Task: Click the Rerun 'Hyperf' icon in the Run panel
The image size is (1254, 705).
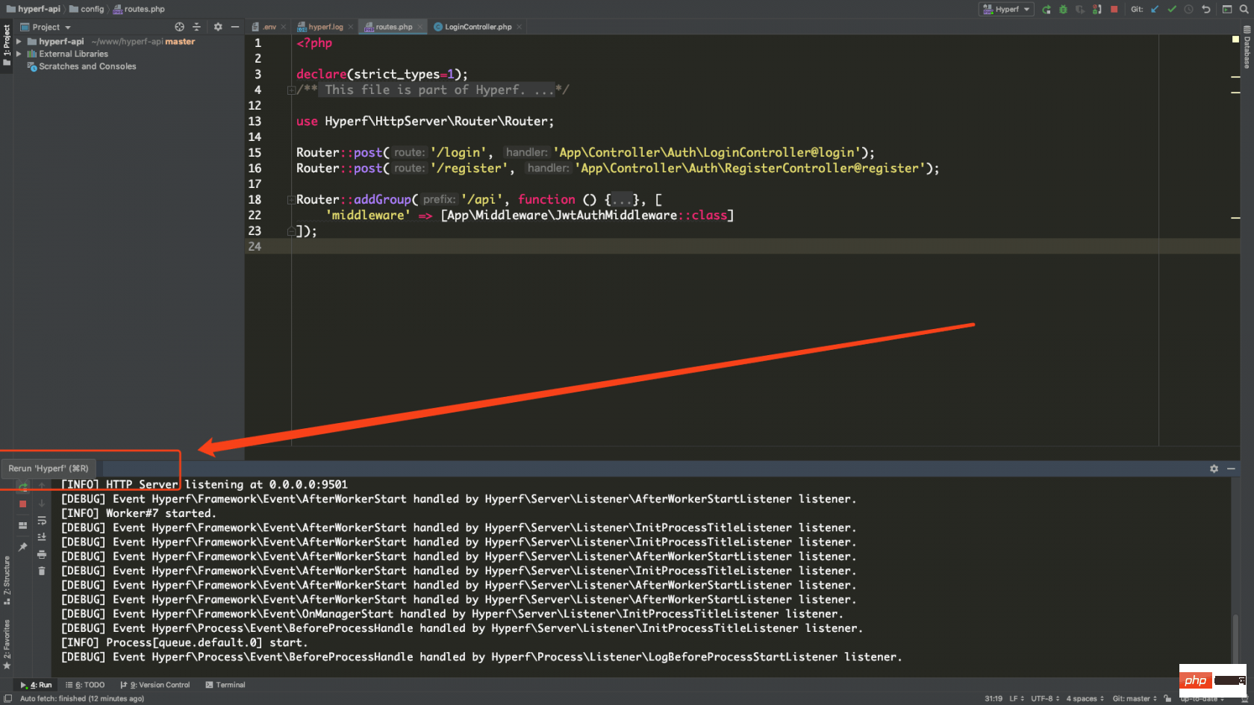Action: [x=23, y=486]
